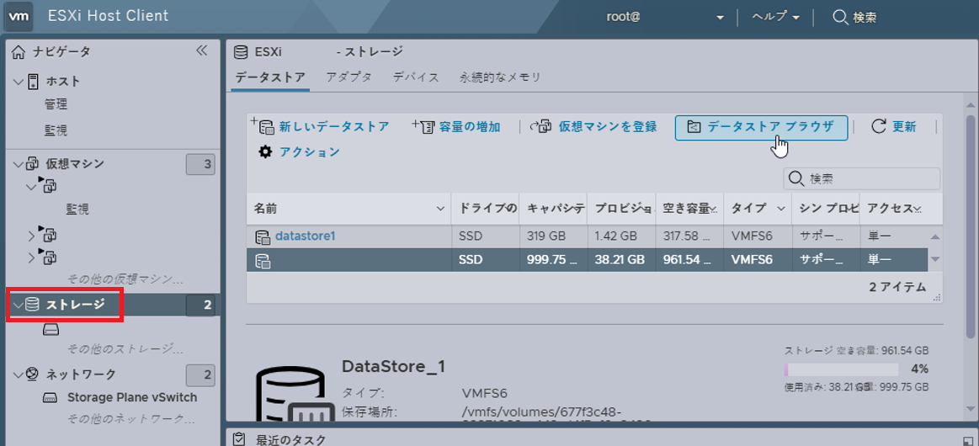Click the search magnifier icon in header

(x=840, y=17)
